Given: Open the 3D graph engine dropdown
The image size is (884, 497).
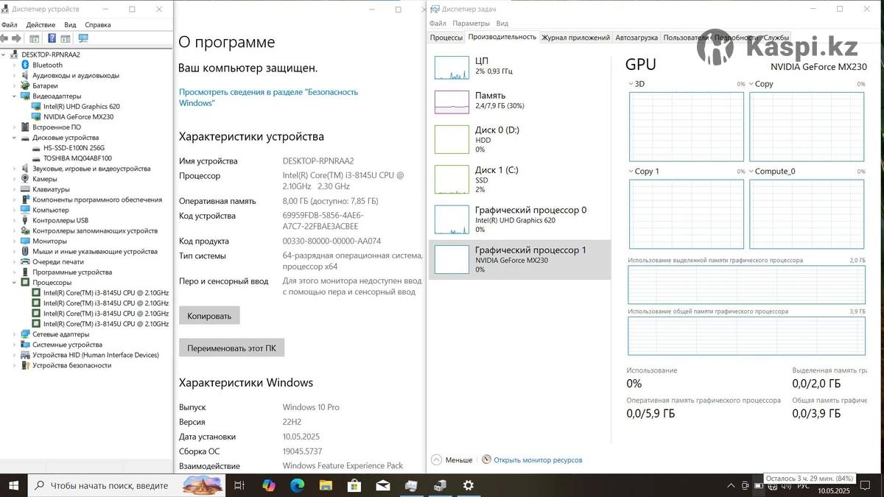Looking at the screenshot, I should tap(631, 84).
